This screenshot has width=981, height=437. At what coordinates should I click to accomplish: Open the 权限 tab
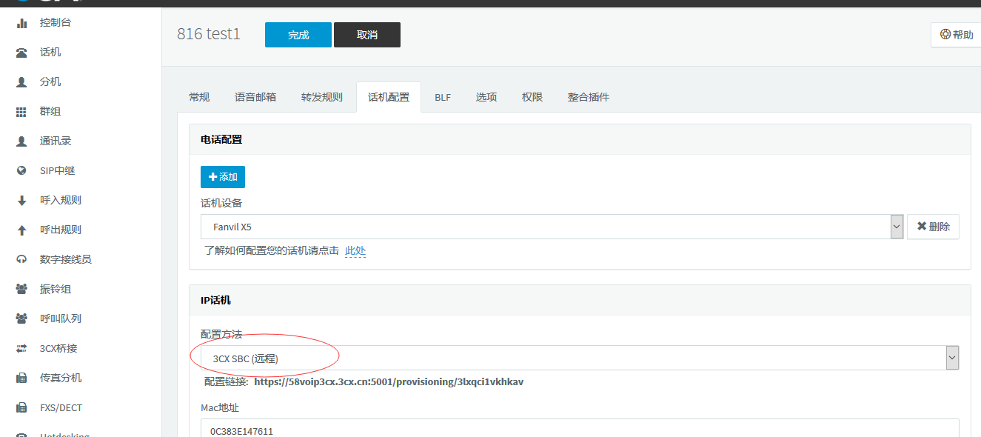pos(532,97)
